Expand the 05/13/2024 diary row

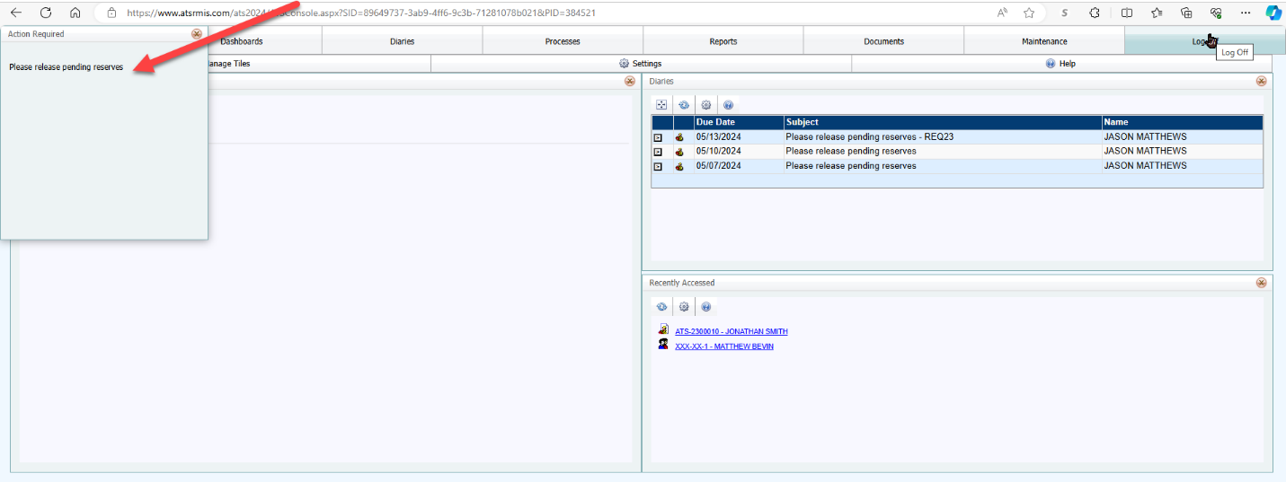coord(658,137)
